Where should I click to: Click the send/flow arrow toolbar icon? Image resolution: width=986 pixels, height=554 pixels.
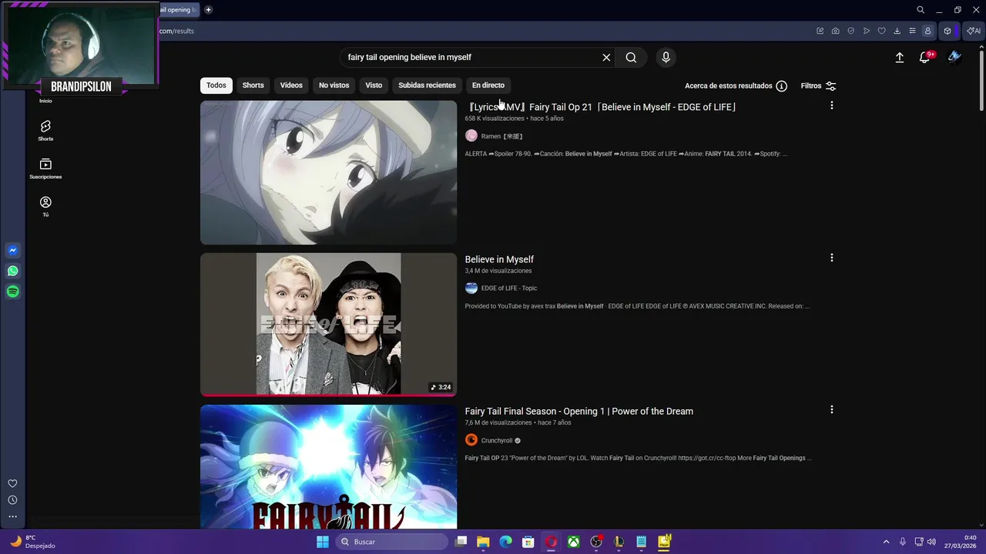click(867, 31)
